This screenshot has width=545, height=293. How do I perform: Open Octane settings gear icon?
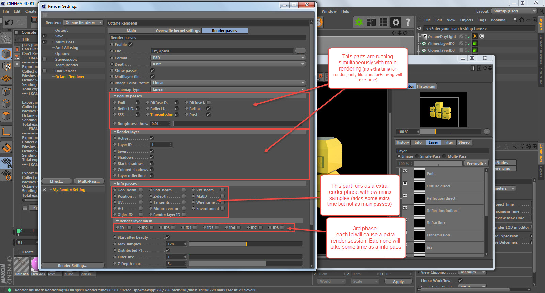396,22
